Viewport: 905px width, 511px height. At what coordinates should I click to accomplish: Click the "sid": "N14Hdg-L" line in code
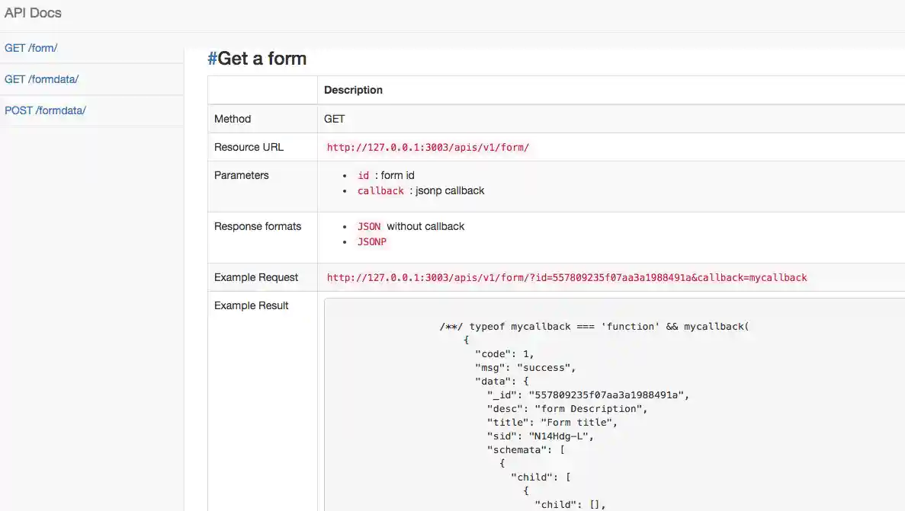click(x=540, y=436)
